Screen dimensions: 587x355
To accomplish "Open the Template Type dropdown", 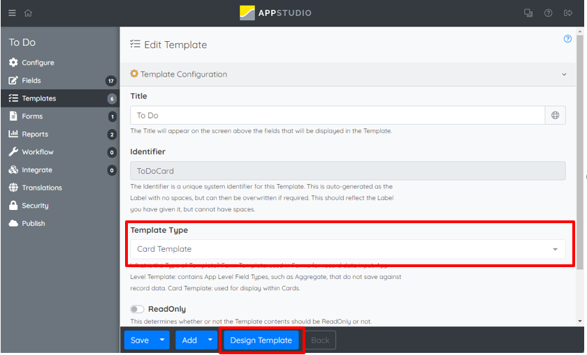I will pos(347,249).
